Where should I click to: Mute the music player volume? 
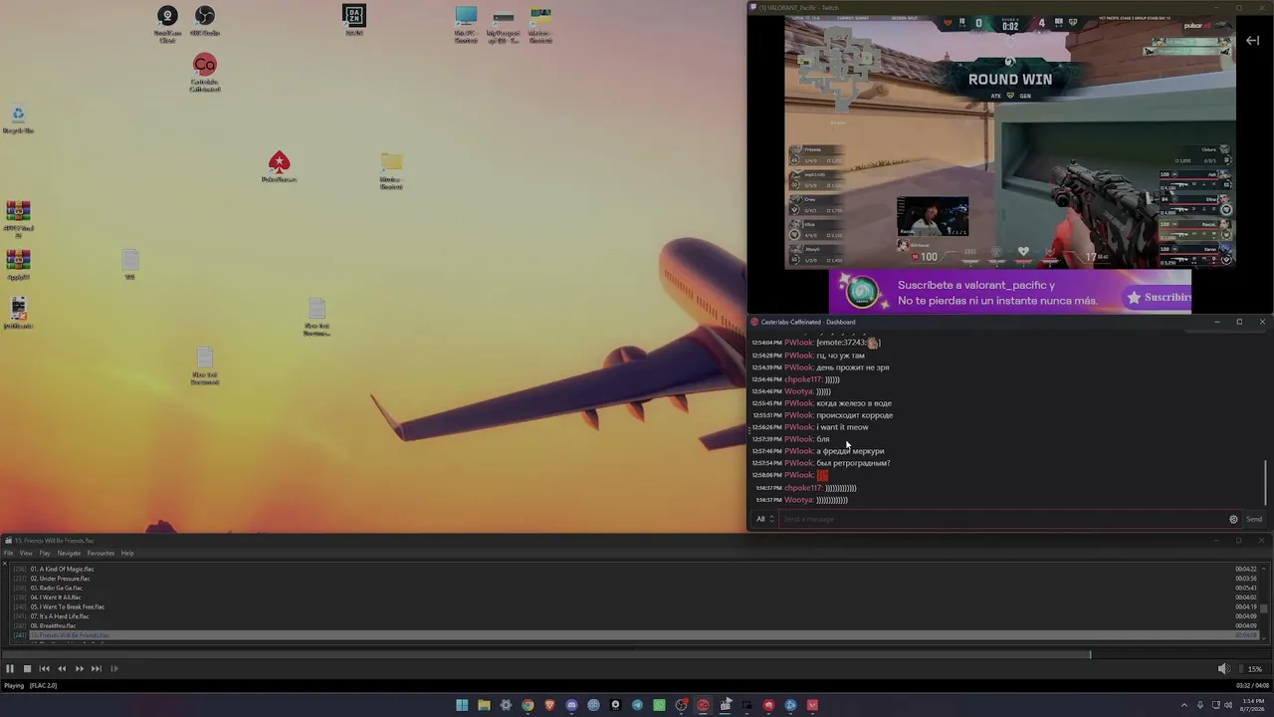1223,669
